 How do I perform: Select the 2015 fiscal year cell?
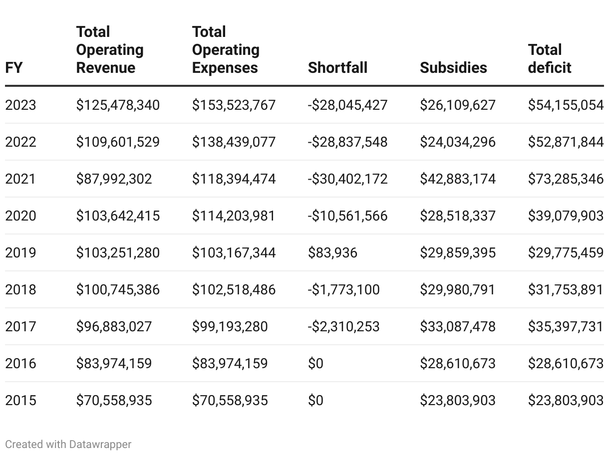pos(20,401)
